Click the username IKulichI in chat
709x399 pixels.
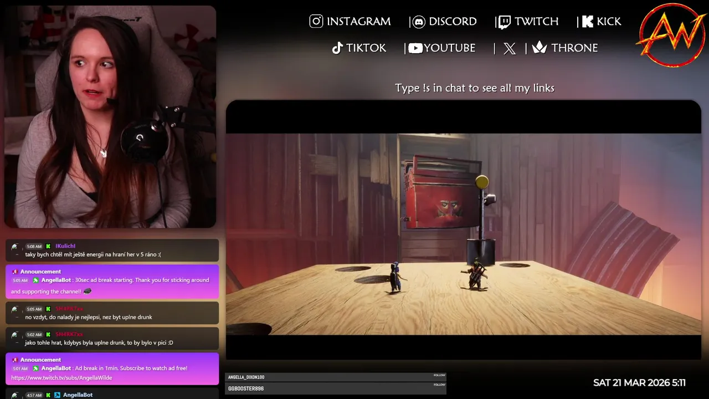(x=65, y=246)
